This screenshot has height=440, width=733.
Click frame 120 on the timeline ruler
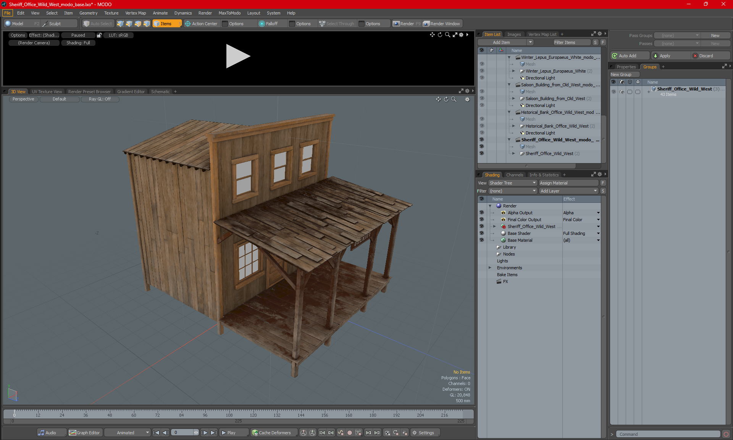click(253, 415)
